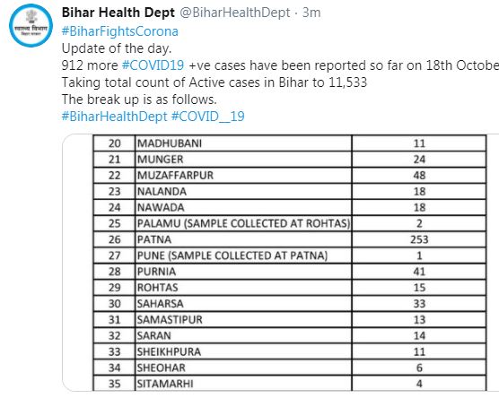Open the Bihar Health Dept display name
The width and height of the screenshot is (499, 398).
tap(118, 13)
